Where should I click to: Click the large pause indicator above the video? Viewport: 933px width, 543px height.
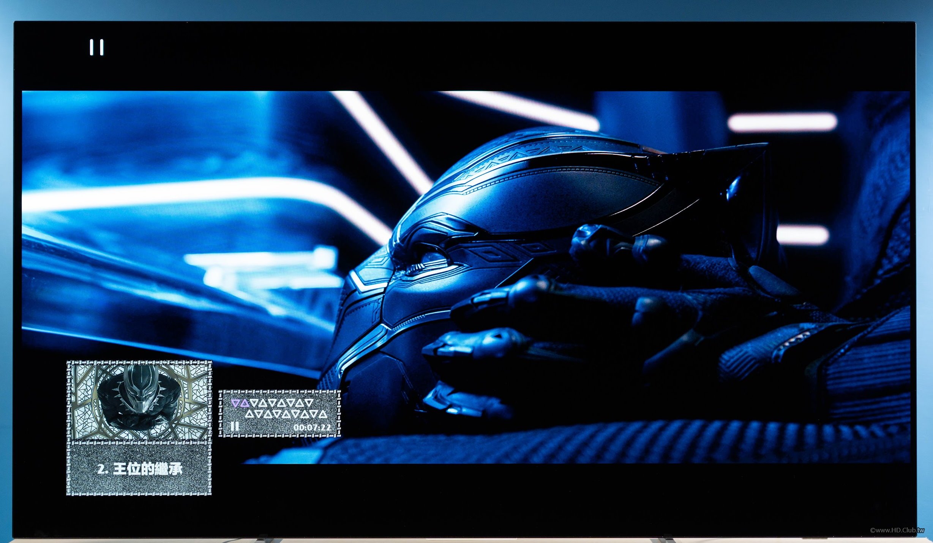(x=96, y=47)
